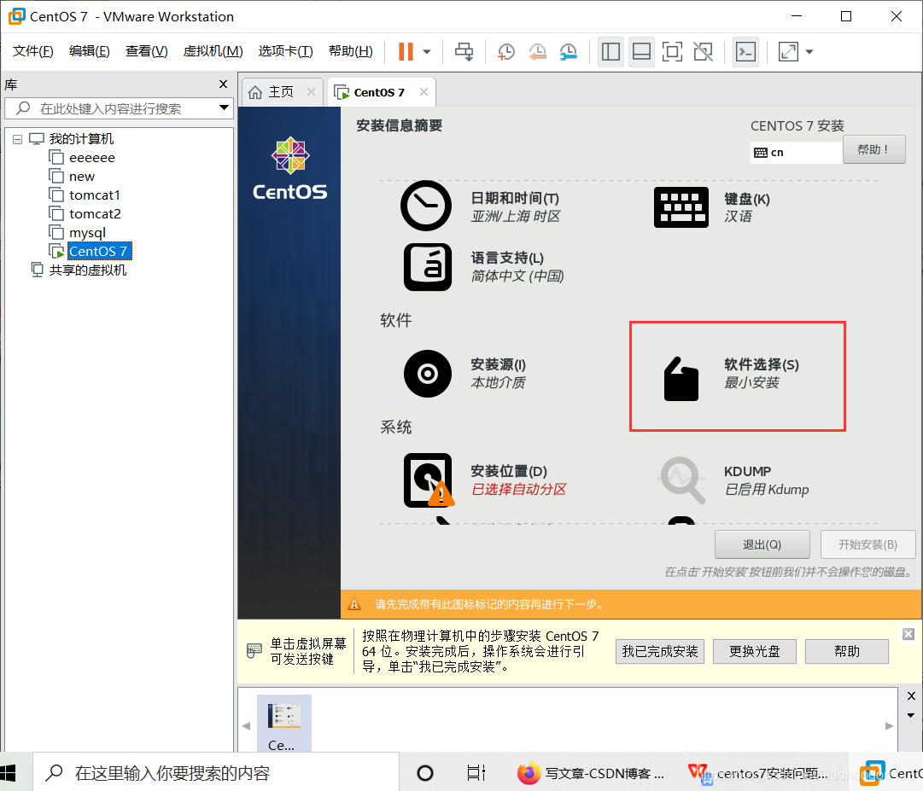Open the stretch display dropdown arrow

[809, 52]
